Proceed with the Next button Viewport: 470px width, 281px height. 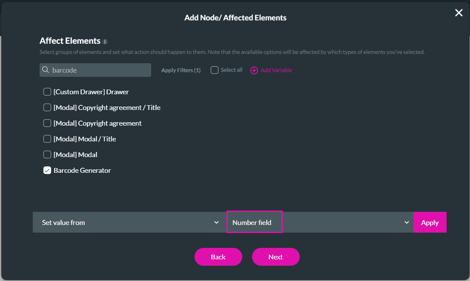[275, 257]
